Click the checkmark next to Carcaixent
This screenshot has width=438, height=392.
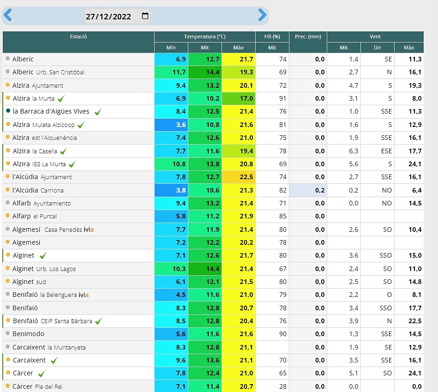point(54,360)
